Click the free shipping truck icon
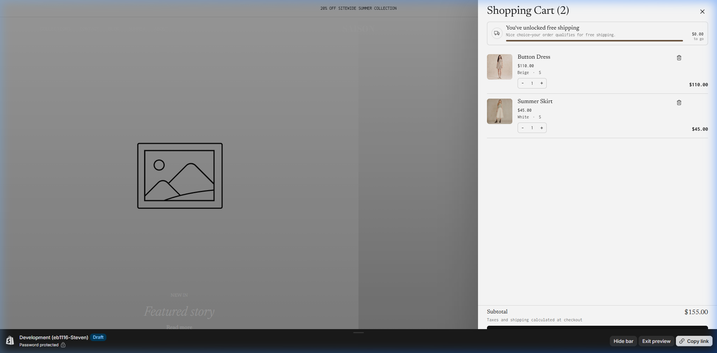 coord(497,33)
